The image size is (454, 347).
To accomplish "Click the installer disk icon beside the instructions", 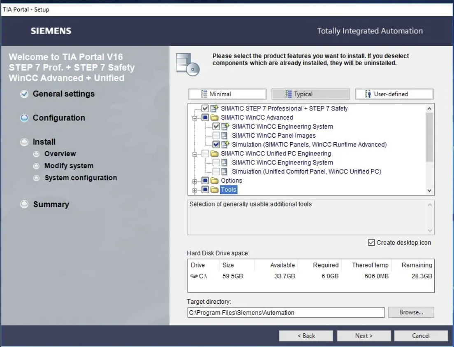I will tap(187, 64).
